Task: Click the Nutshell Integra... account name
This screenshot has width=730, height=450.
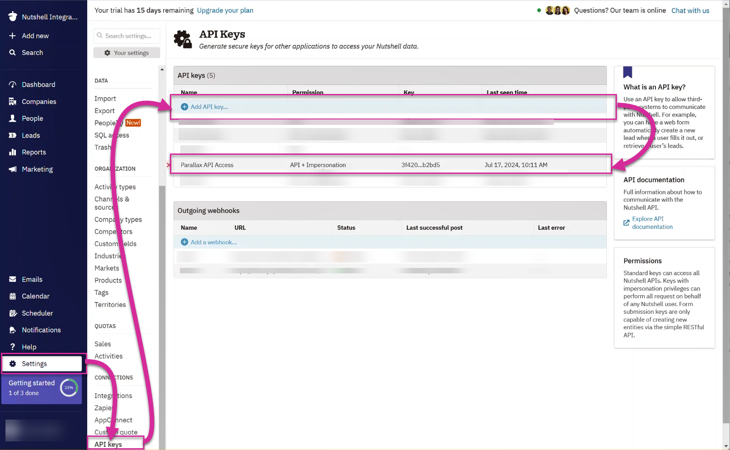Action: tap(50, 17)
